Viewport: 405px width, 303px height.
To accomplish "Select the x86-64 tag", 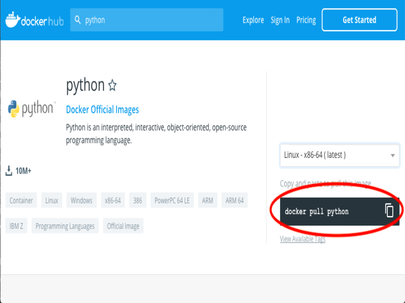I will (112, 200).
